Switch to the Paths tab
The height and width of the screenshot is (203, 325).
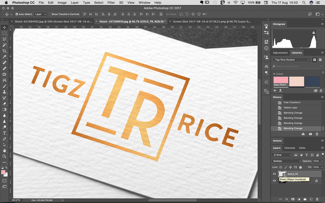302,148
